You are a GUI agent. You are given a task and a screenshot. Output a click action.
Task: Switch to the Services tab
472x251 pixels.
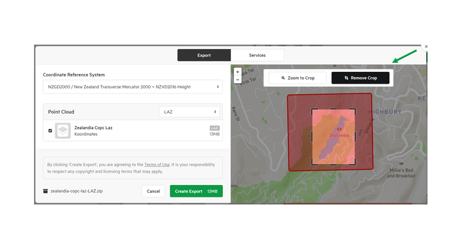(x=258, y=56)
